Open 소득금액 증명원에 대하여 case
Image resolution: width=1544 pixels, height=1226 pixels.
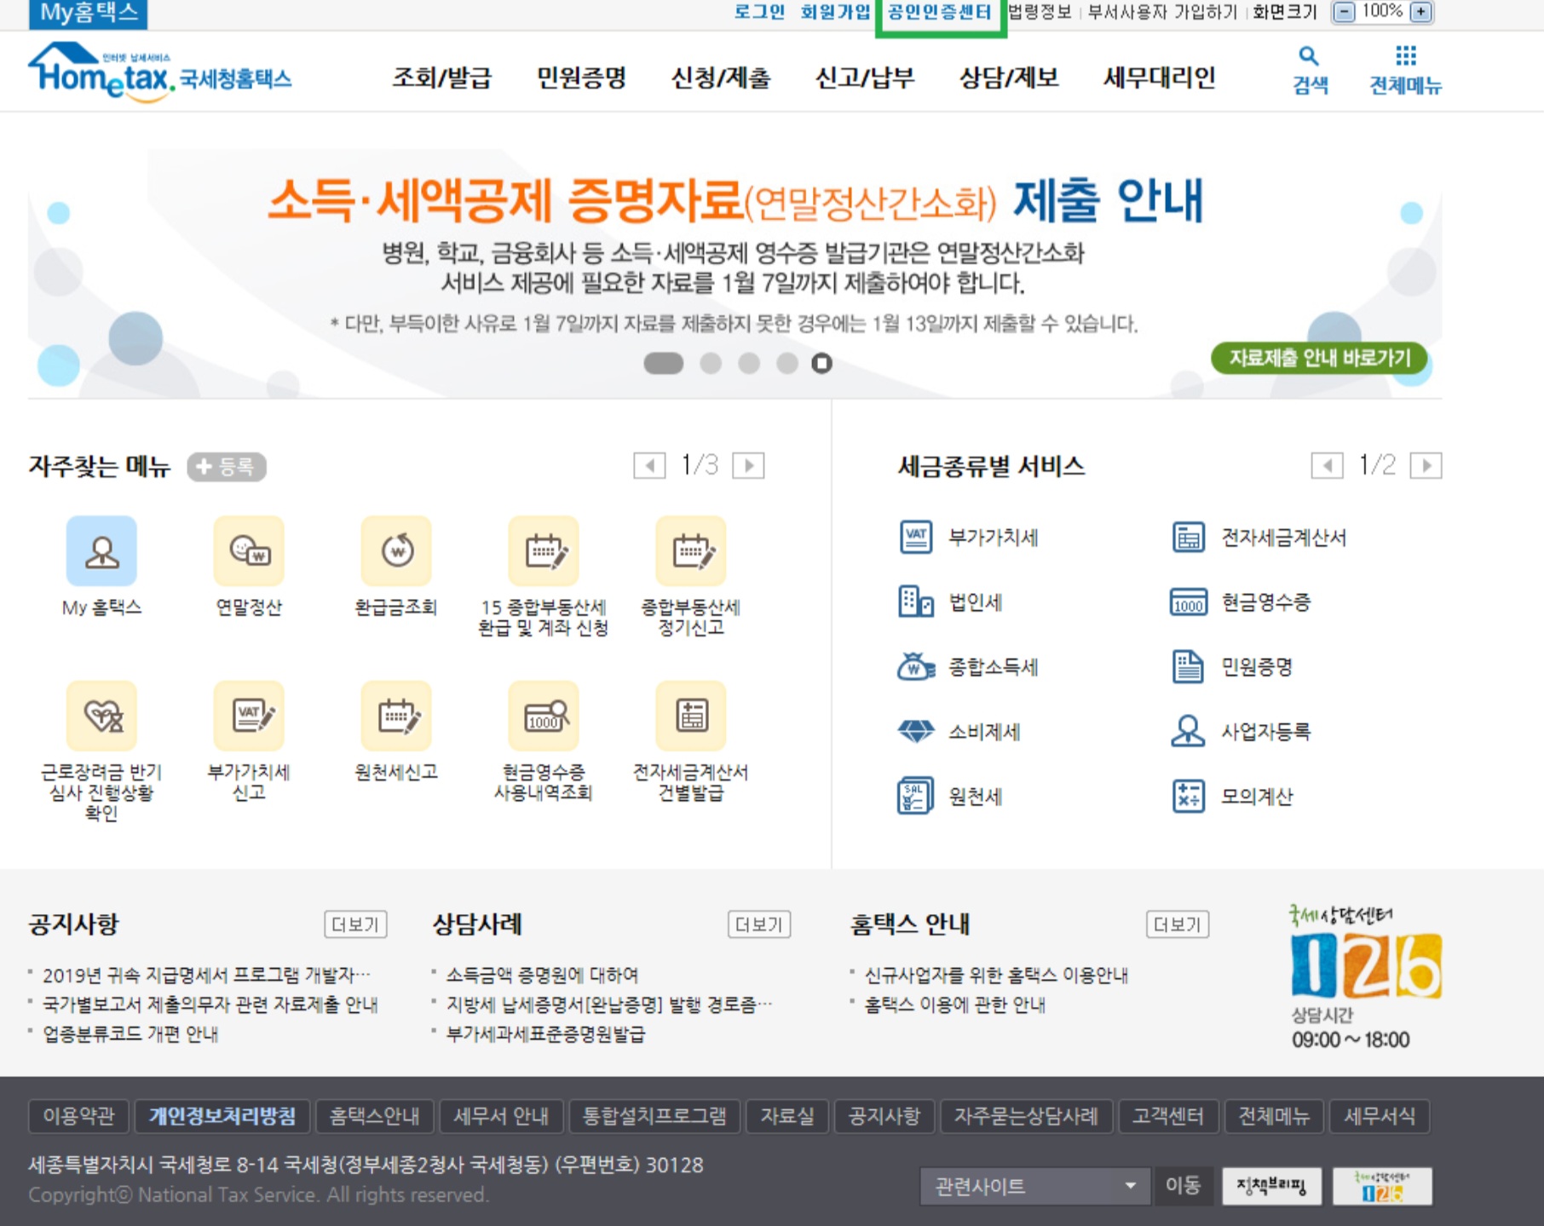click(542, 975)
